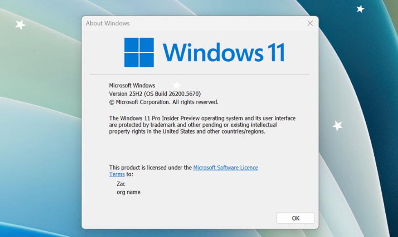Click the "org name" text
This screenshot has height=237, width=398.
(128, 192)
